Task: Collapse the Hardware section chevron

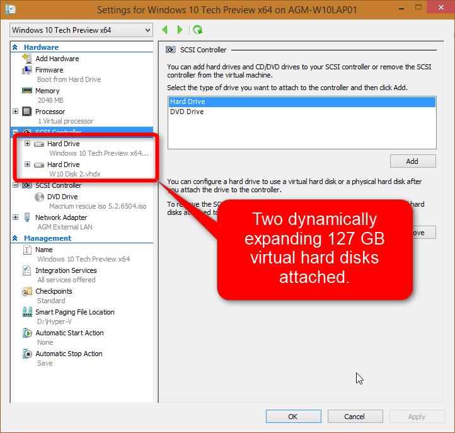Action: [x=15, y=47]
